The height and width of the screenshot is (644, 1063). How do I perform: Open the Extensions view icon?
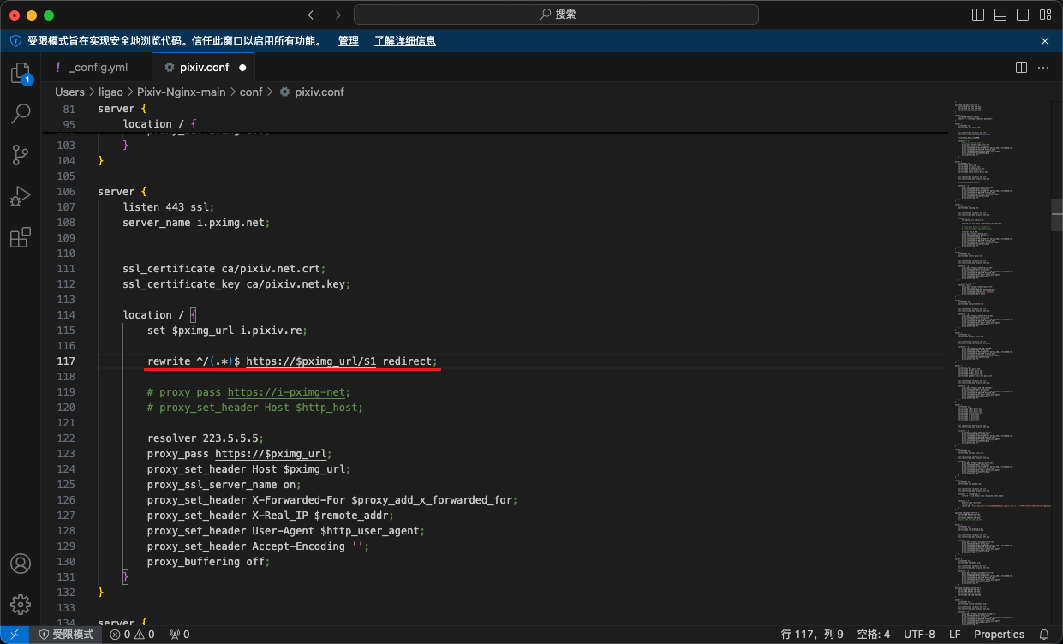[x=21, y=237]
